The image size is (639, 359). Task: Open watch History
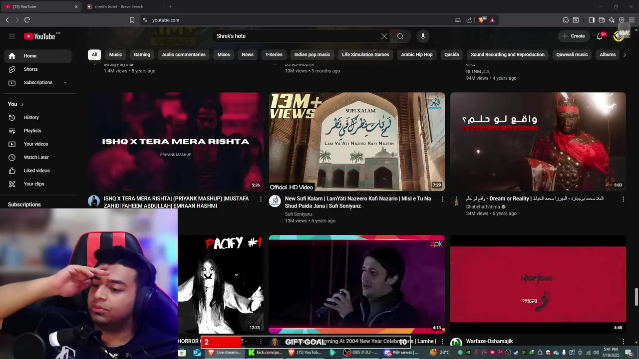pos(38,117)
